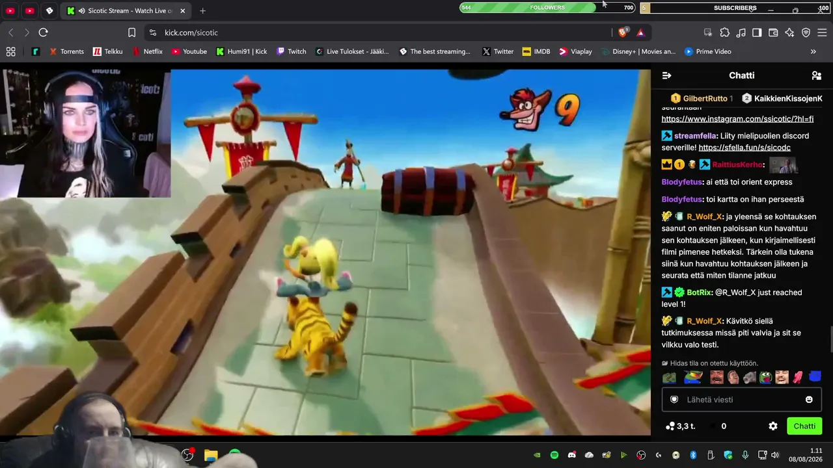Click username Blodyfetus on 'orient express' message

click(682, 182)
